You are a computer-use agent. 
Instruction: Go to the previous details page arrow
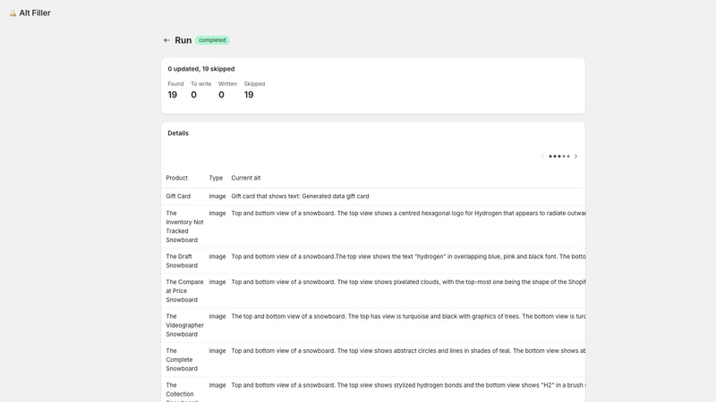point(542,156)
